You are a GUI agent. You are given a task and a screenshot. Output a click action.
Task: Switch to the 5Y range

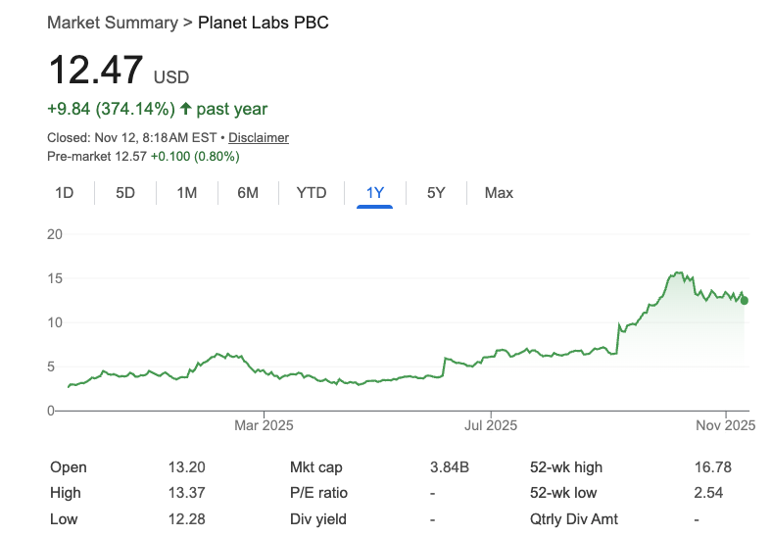click(436, 193)
